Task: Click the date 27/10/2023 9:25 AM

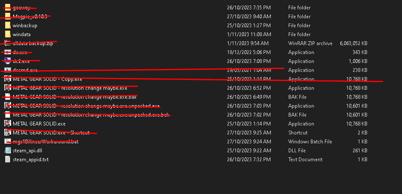Action: coord(249,133)
